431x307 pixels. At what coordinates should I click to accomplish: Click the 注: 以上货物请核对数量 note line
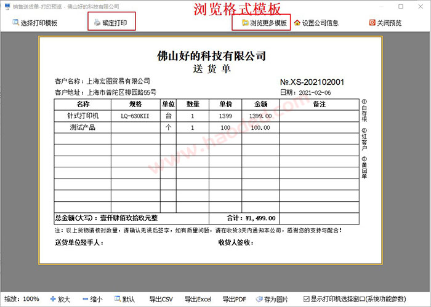(x=198, y=230)
